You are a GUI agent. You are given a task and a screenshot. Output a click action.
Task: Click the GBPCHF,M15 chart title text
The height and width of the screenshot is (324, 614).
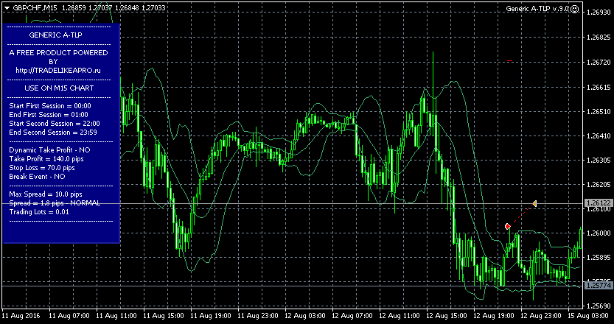click(x=35, y=8)
